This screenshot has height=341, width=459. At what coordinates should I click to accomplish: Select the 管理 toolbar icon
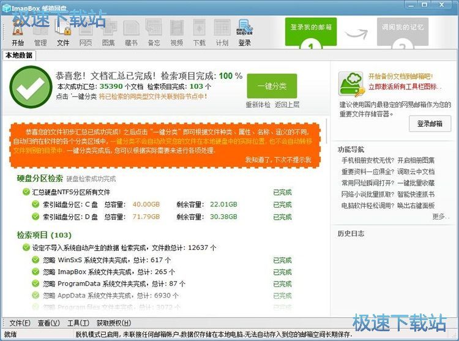[40, 33]
